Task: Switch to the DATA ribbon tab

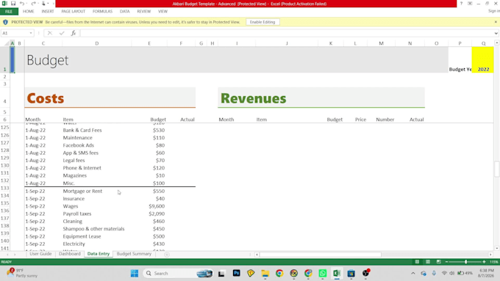Action: point(125,12)
